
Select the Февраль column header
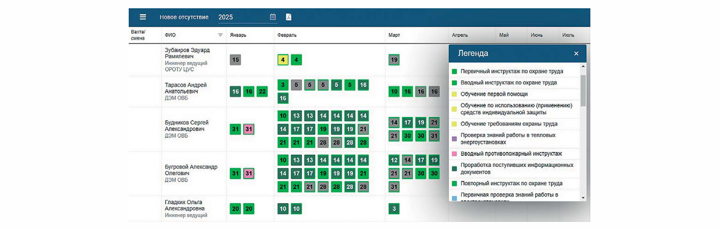(287, 35)
